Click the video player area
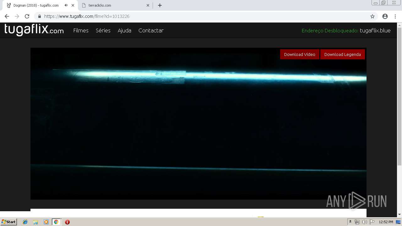The height and width of the screenshot is (226, 402). point(198,124)
